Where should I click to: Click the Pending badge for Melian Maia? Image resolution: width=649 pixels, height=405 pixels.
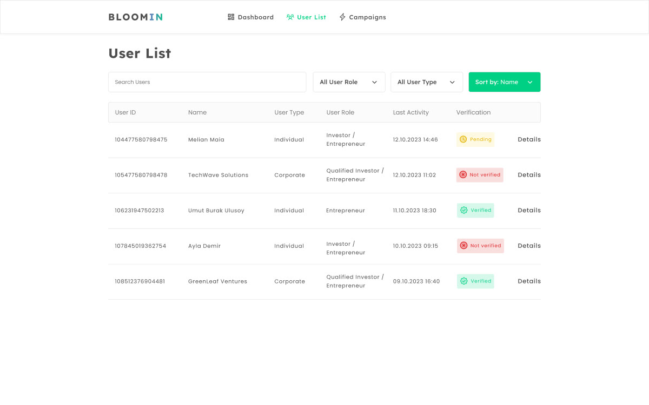pyautogui.click(x=475, y=139)
